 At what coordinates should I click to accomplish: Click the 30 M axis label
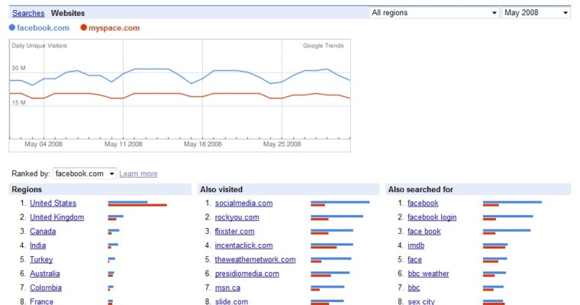point(18,68)
